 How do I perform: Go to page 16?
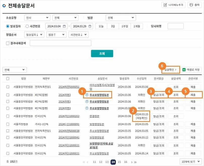[126, 162]
